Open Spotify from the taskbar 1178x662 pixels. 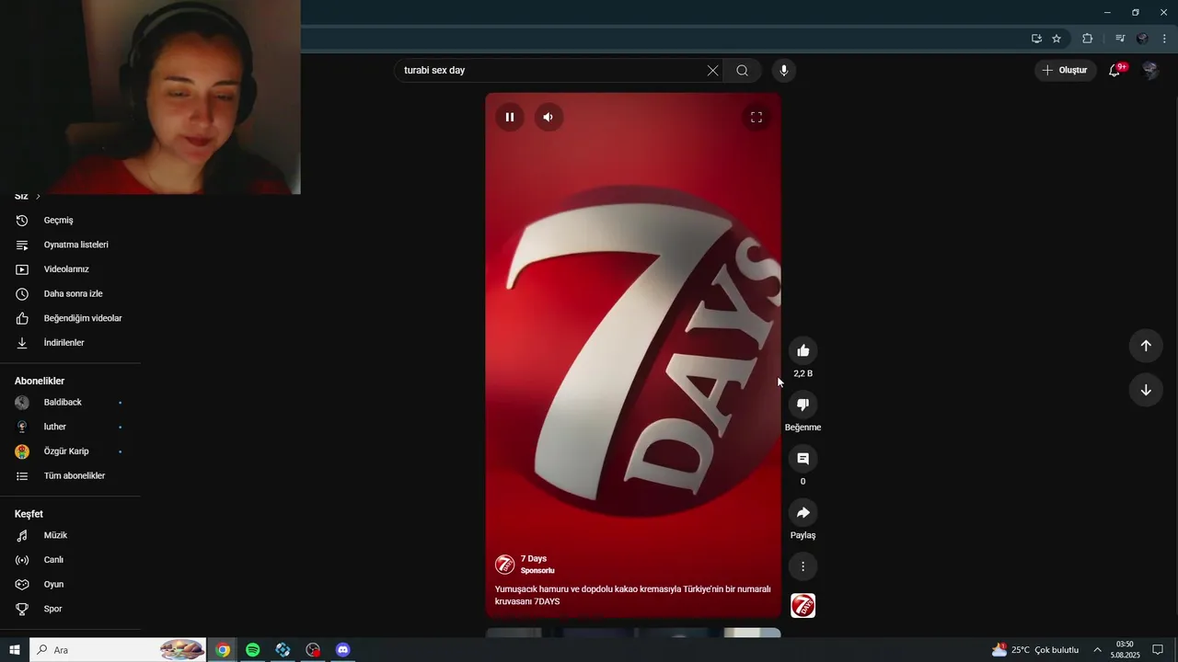point(253,650)
